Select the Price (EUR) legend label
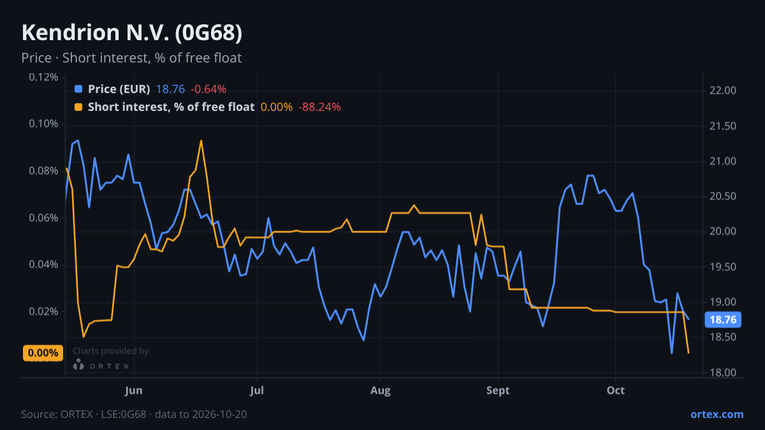 (x=119, y=89)
